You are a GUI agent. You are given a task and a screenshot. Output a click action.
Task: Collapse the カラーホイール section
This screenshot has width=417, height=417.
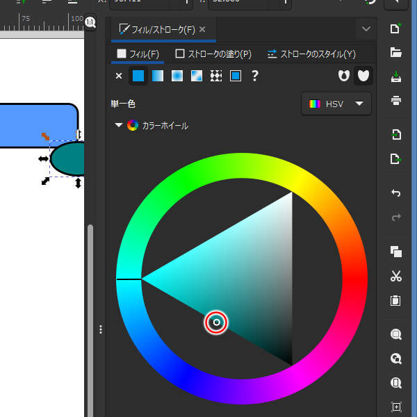pyautogui.click(x=117, y=126)
